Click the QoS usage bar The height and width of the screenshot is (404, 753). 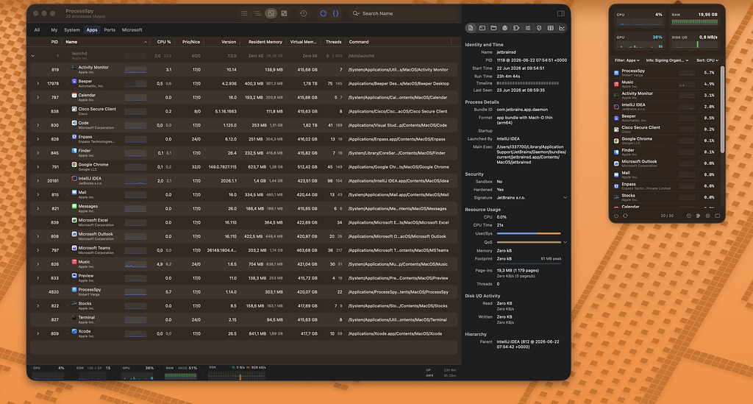[529, 242]
